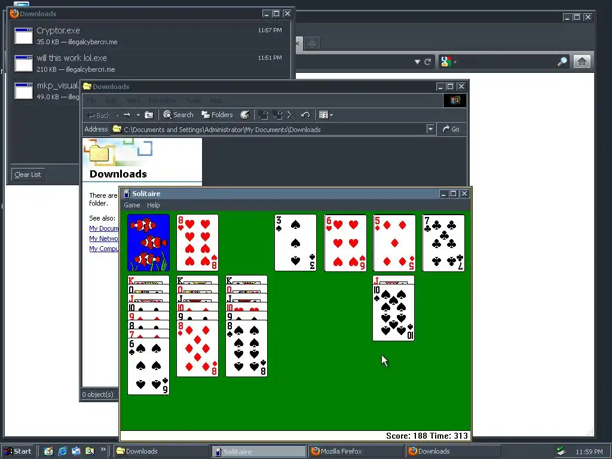Image resolution: width=612 pixels, height=459 pixels.
Task: Select the Jack above the 10 of spades
Action: [393, 280]
